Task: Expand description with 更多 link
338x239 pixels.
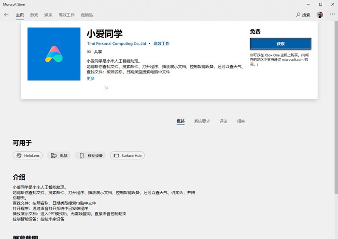Action: click(x=91, y=78)
